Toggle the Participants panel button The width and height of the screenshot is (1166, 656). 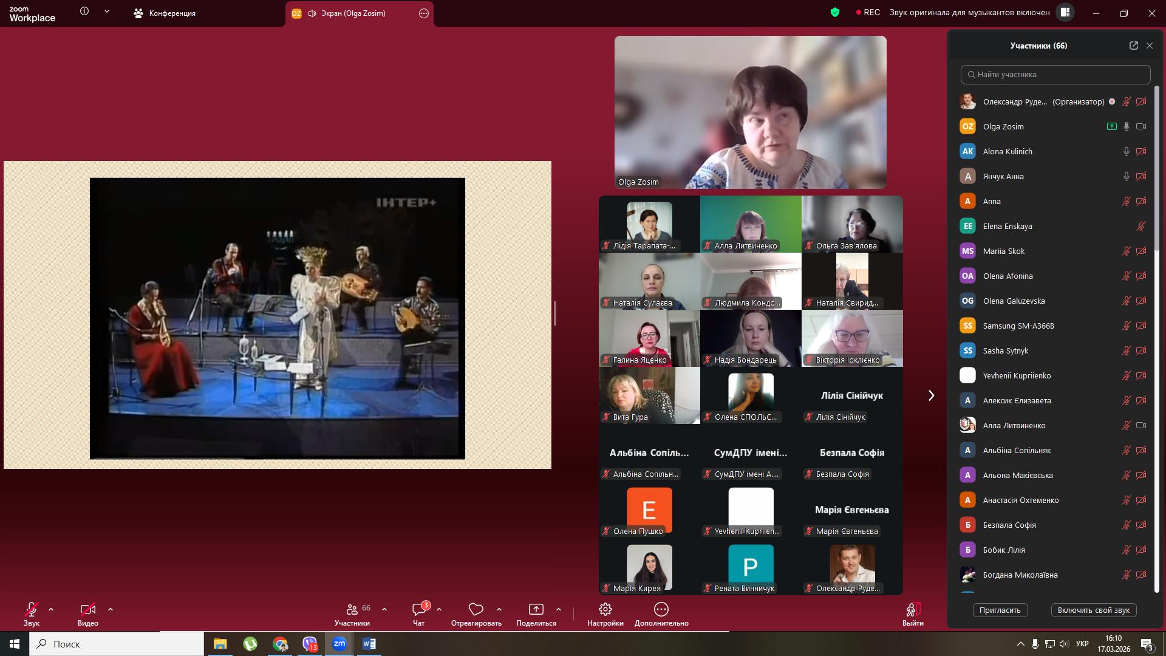352,609
